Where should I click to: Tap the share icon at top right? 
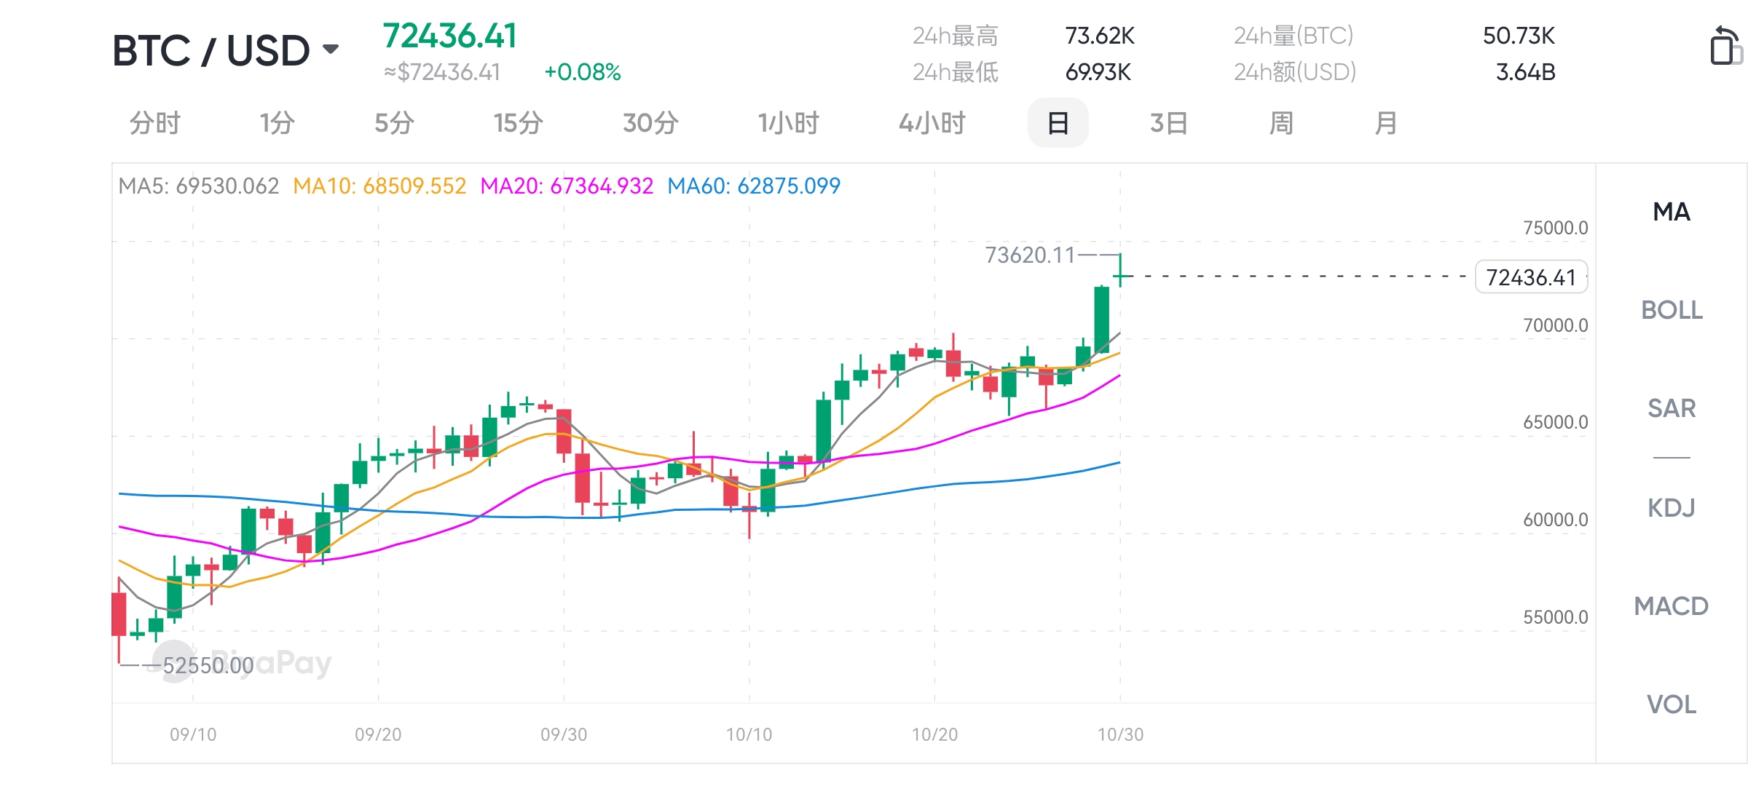tap(1726, 45)
